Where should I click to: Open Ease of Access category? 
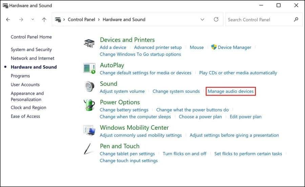tap(25, 116)
